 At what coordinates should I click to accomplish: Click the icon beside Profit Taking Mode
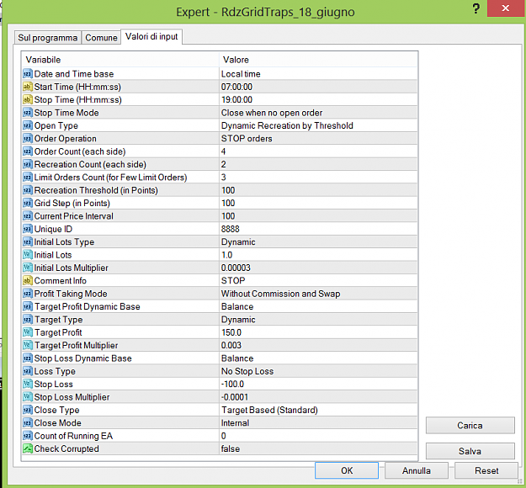(28, 294)
